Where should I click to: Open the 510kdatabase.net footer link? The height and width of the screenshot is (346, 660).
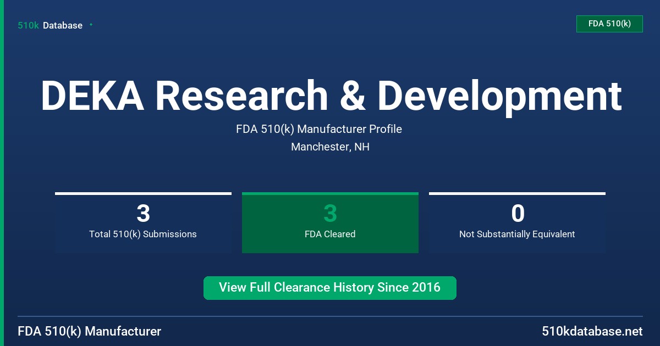tap(592, 332)
